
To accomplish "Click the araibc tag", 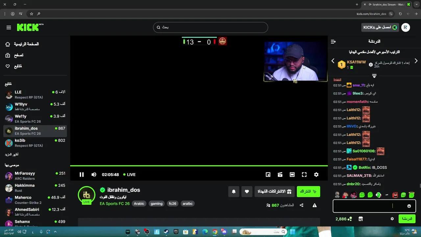I will [x=187, y=203].
